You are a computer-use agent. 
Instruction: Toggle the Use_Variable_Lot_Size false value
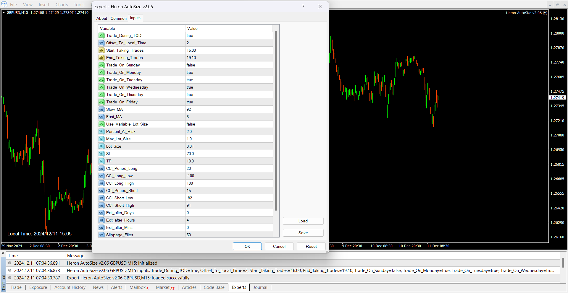pos(229,124)
